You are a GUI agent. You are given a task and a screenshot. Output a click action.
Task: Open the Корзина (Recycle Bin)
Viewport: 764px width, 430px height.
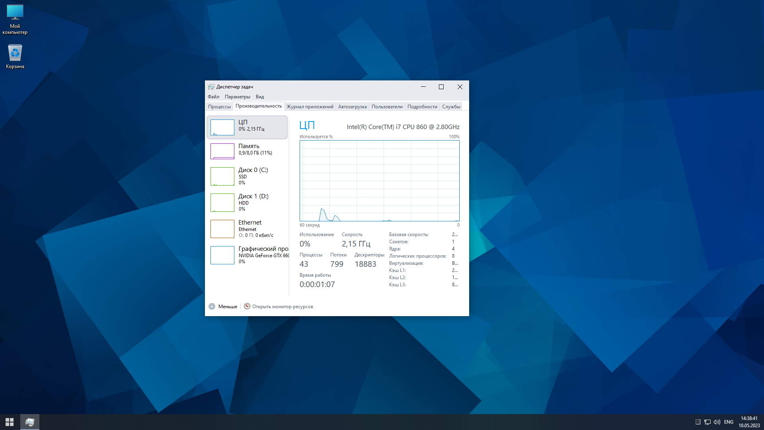15,56
